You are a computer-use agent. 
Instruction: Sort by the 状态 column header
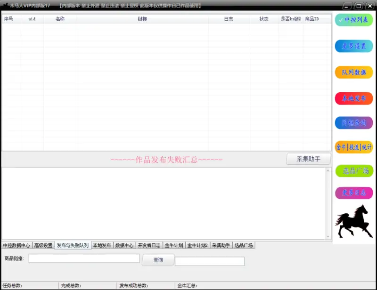(264, 19)
